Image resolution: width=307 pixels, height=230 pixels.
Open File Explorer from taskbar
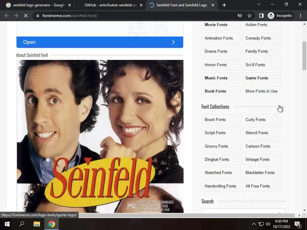click(37, 224)
